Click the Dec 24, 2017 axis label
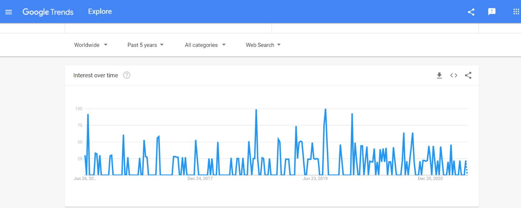This screenshot has width=521, height=208. pyautogui.click(x=200, y=178)
